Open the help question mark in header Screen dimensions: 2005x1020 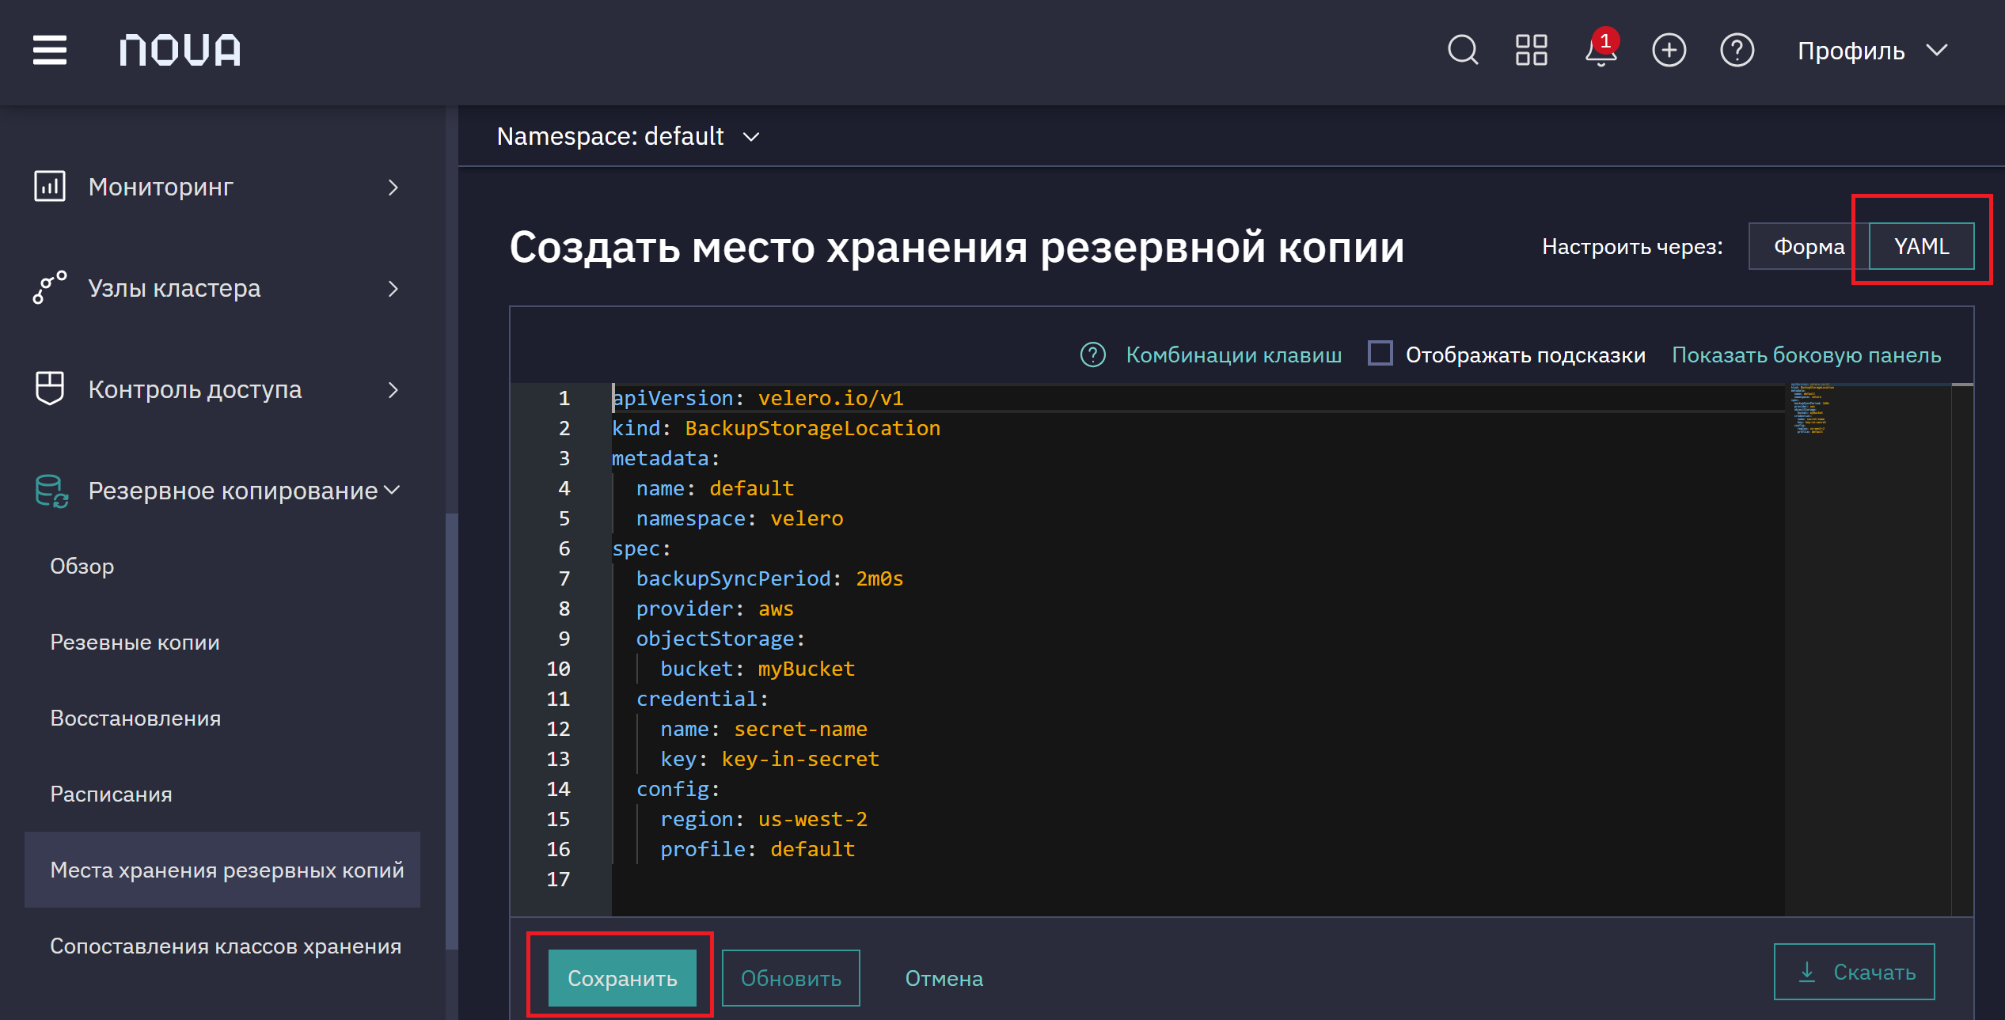1737,51
